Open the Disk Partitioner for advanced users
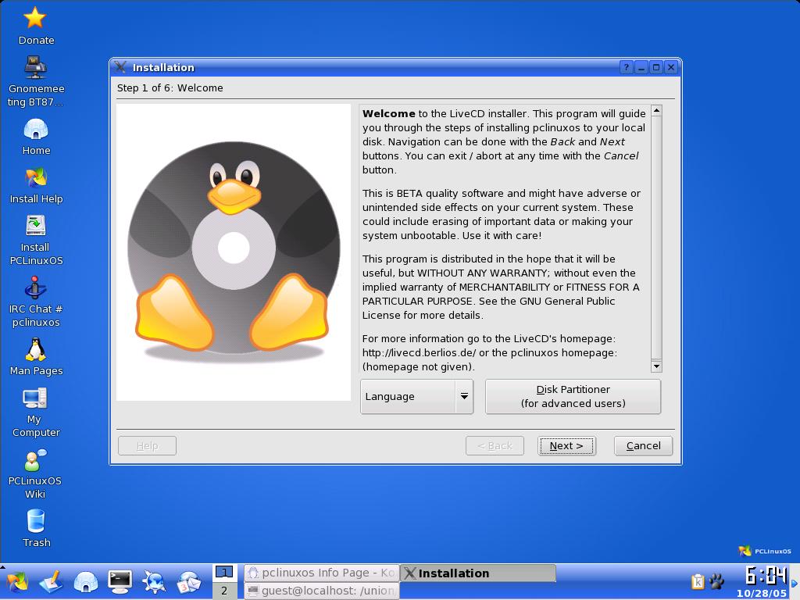 (573, 396)
